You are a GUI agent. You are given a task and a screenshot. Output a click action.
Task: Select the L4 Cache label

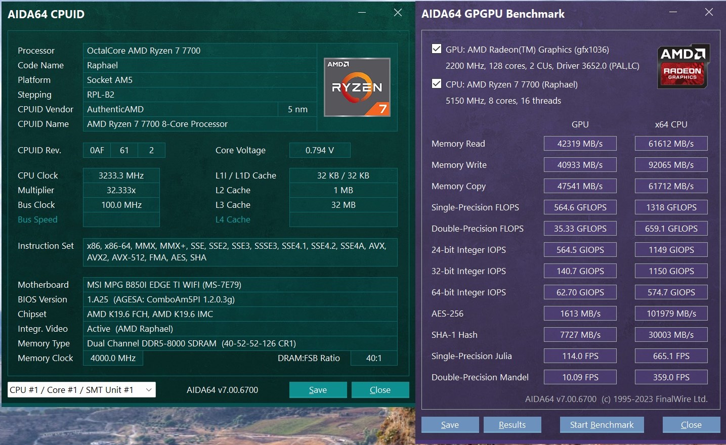coord(233,219)
